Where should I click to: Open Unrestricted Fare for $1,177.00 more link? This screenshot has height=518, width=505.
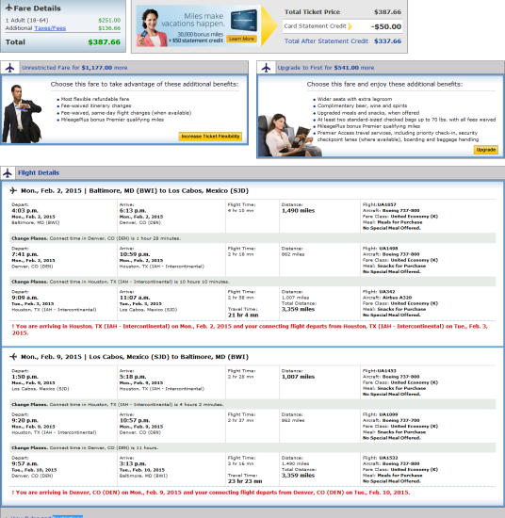(74, 68)
